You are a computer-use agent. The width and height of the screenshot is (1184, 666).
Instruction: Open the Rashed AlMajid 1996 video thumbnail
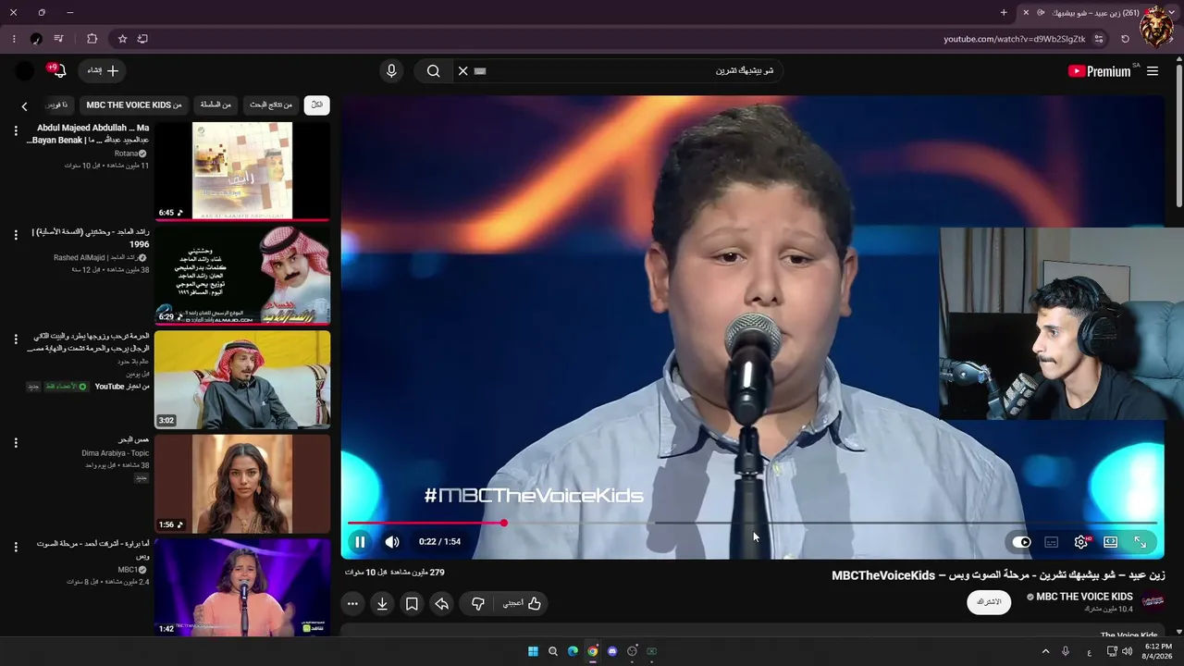(242, 276)
